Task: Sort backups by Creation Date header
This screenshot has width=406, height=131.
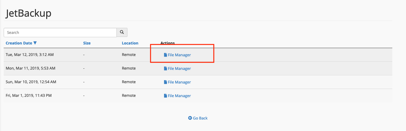Action: coord(19,43)
